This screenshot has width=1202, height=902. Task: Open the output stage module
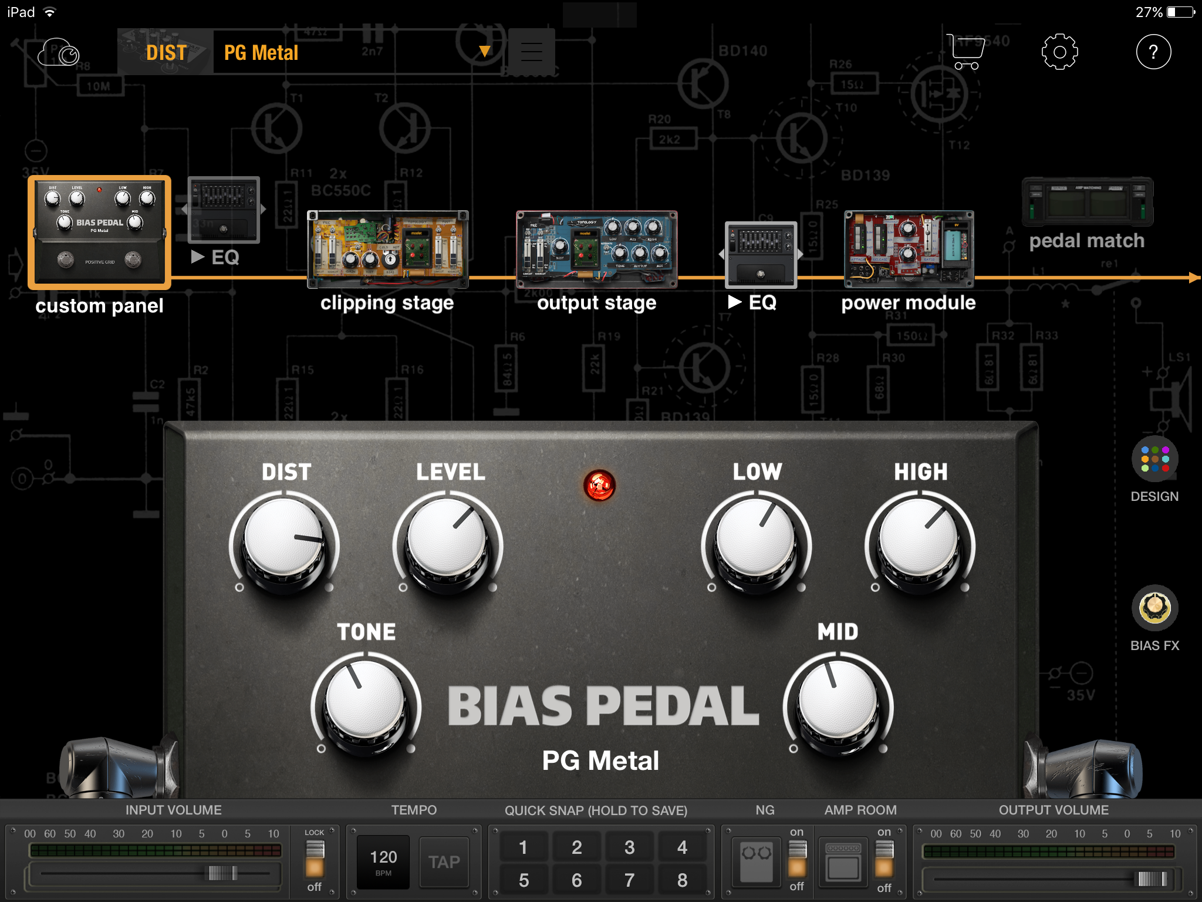point(597,249)
